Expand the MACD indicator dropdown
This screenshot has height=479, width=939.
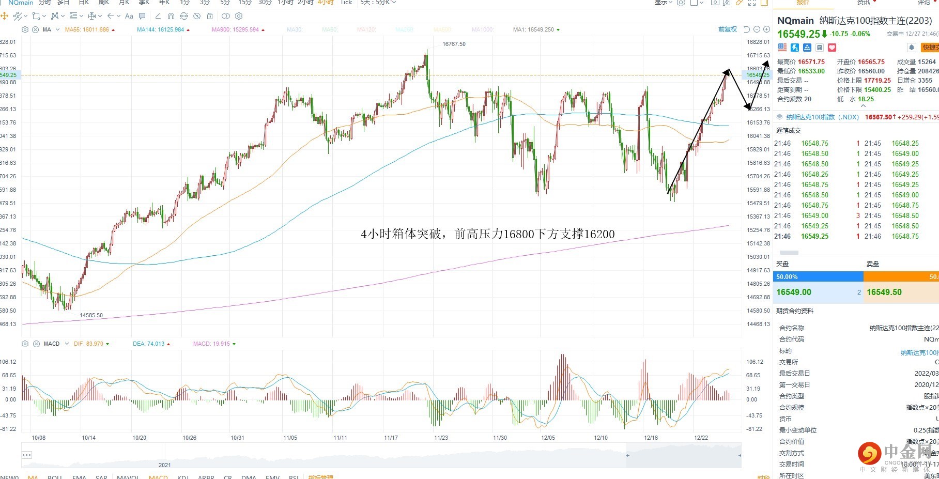(x=67, y=344)
